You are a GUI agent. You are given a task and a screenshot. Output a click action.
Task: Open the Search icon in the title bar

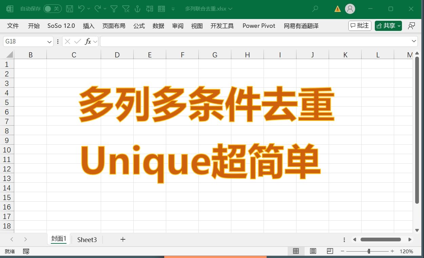coord(315,9)
